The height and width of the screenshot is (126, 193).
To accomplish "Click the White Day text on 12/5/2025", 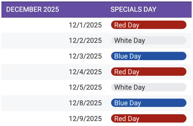I will pyautogui.click(x=130, y=88).
